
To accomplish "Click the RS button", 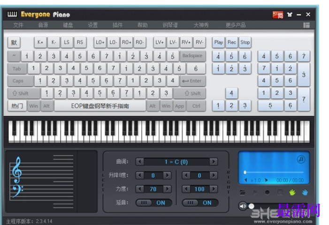I will tap(80, 42).
